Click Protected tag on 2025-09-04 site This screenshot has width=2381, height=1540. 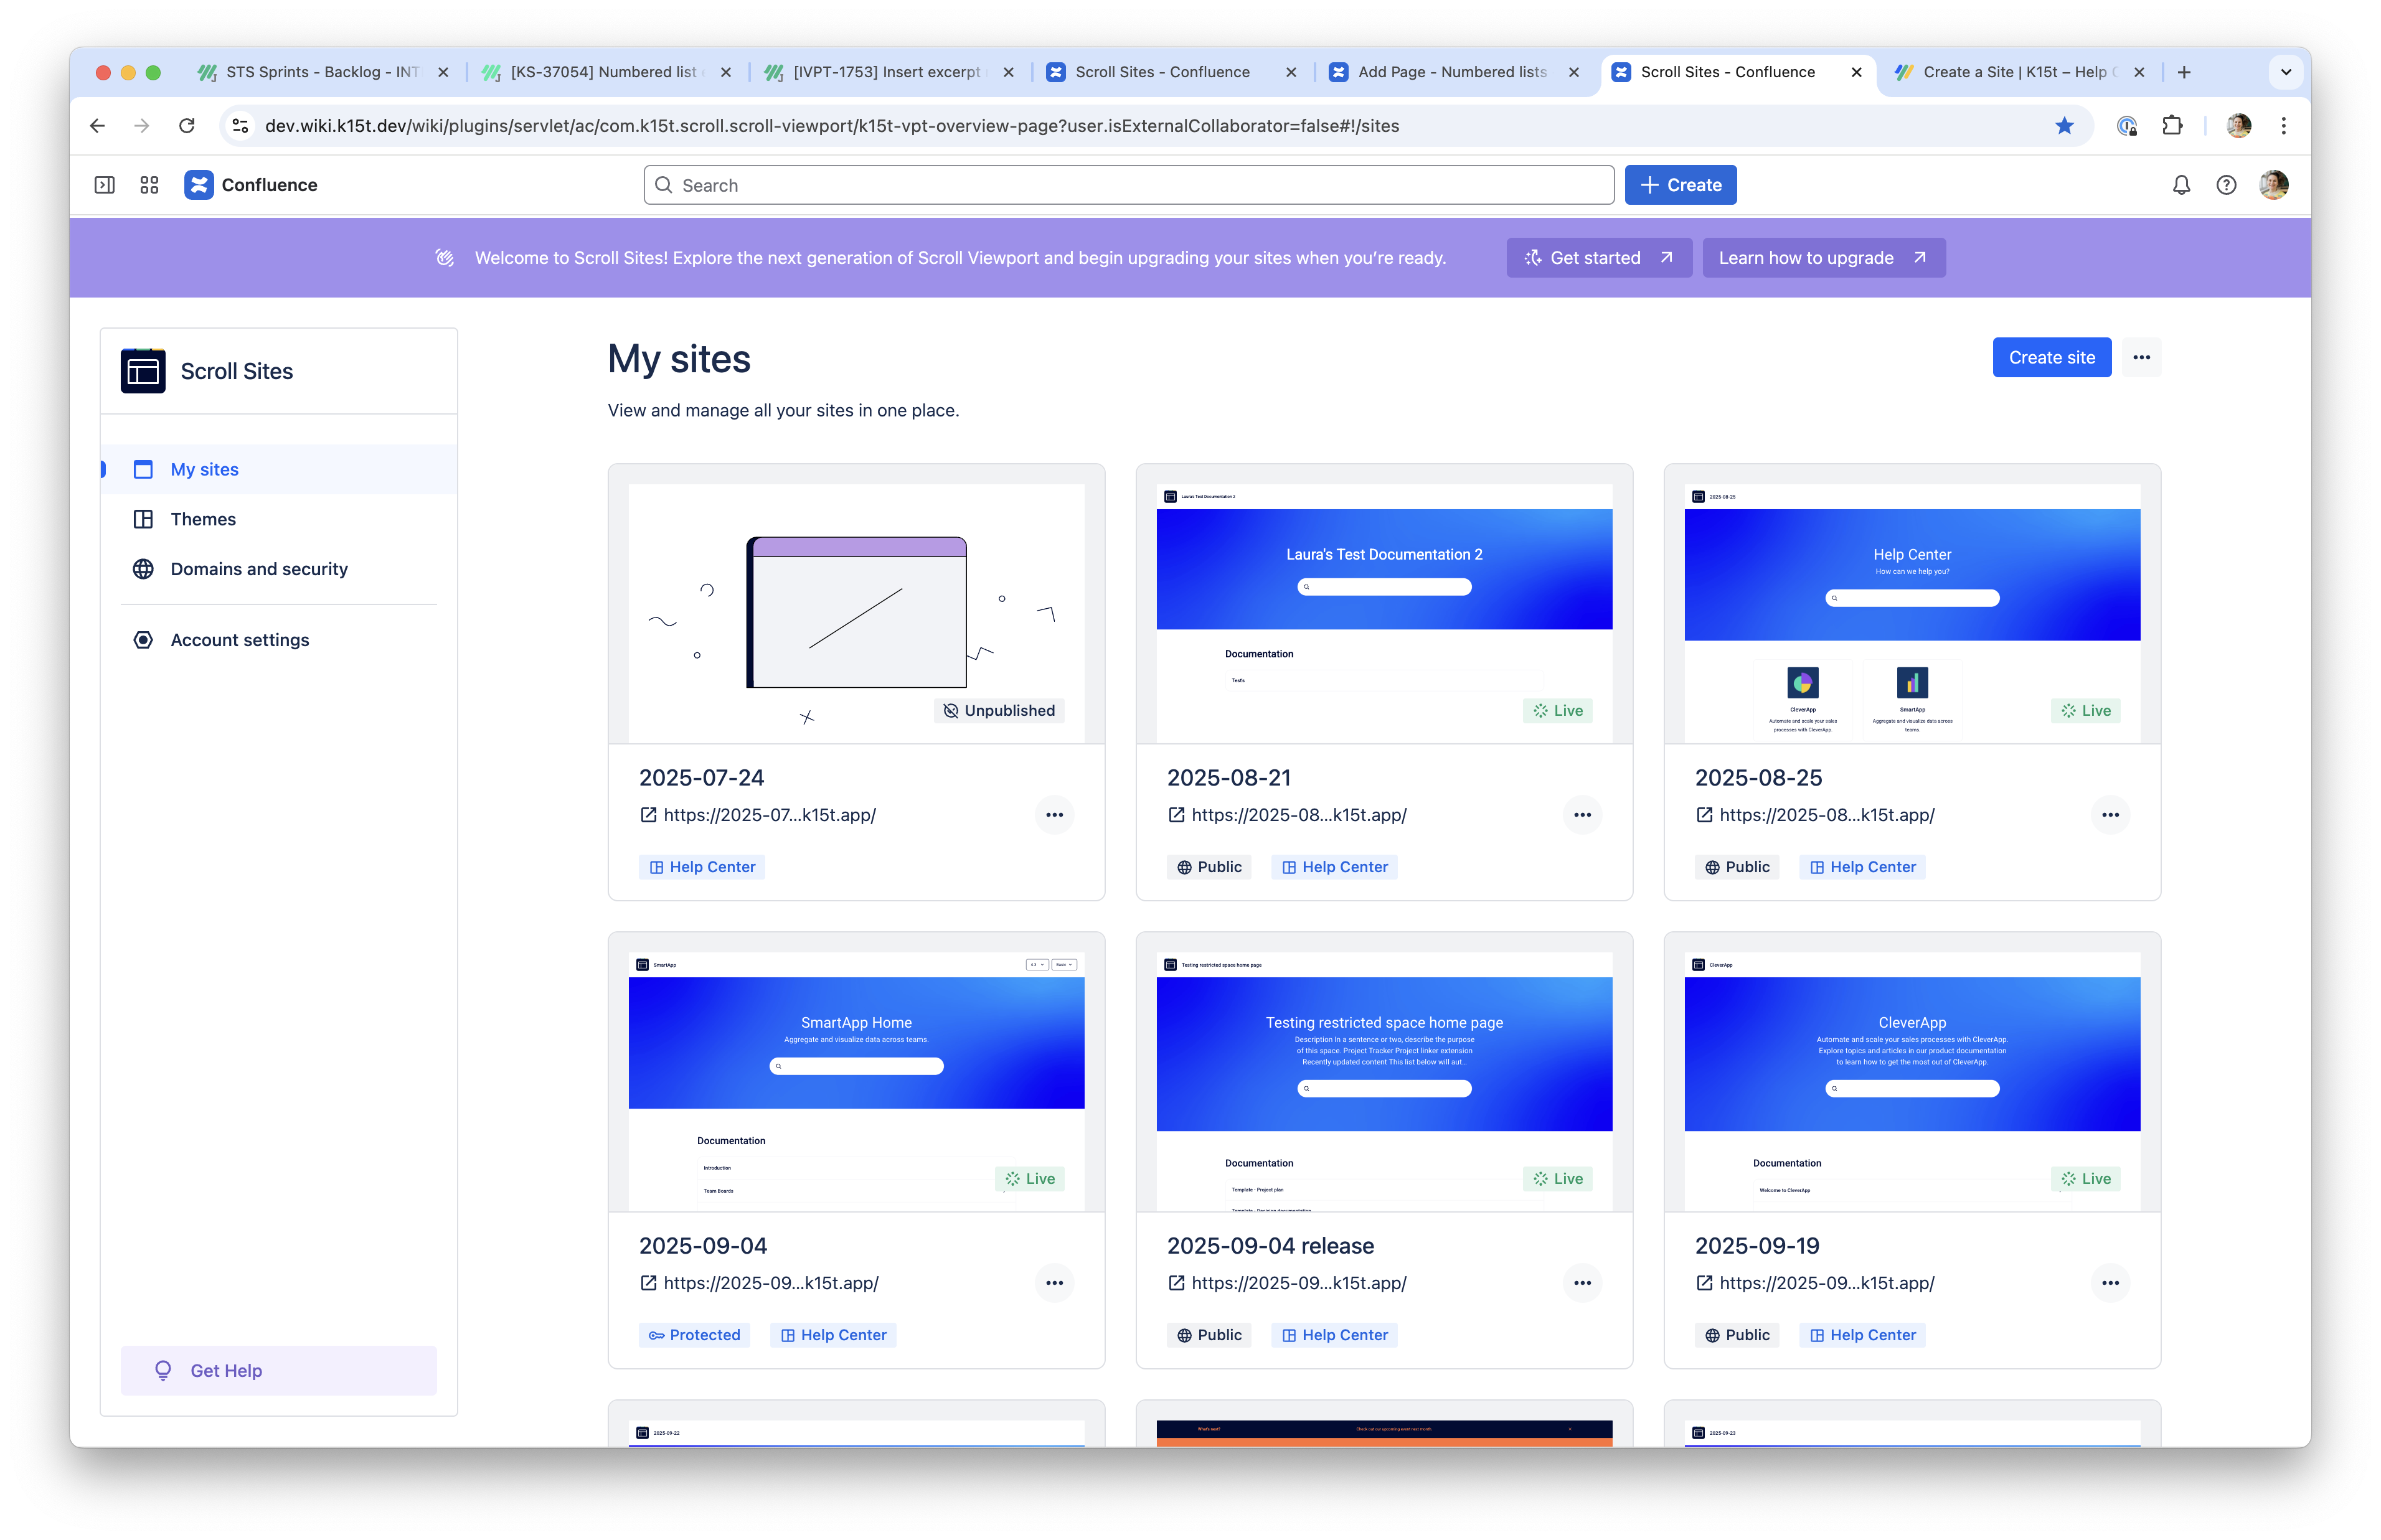coord(695,1335)
